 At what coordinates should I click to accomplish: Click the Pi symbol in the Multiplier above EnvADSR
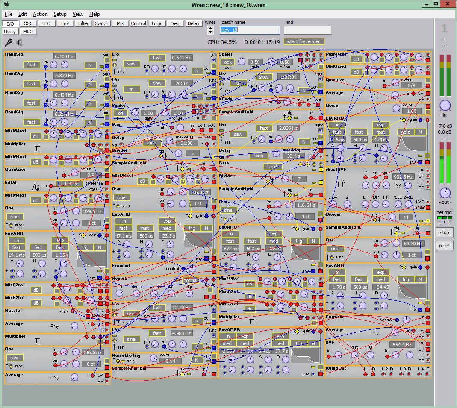pos(251,322)
